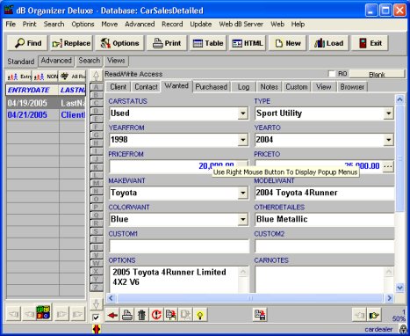Select letter M in the alphabet index
410x336 pixels.
click(96, 183)
